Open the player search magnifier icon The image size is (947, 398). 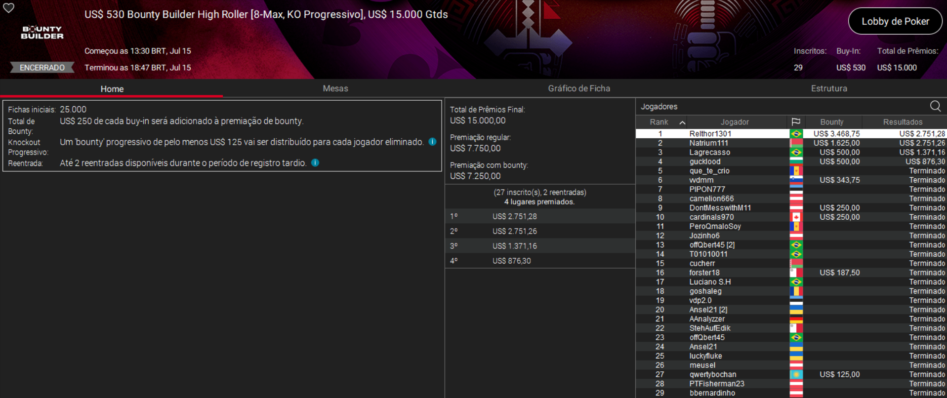coord(935,106)
